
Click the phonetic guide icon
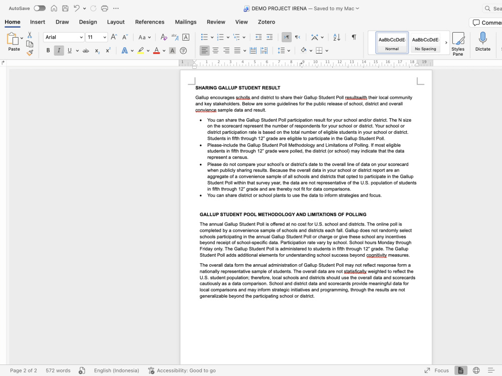175,37
